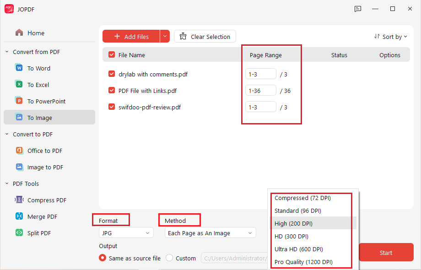The image size is (421, 270).
Task: Click the To Word icon
Action: tap(19, 68)
